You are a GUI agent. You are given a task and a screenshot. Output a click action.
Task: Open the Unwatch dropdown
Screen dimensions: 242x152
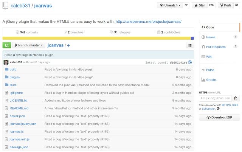(170, 5)
